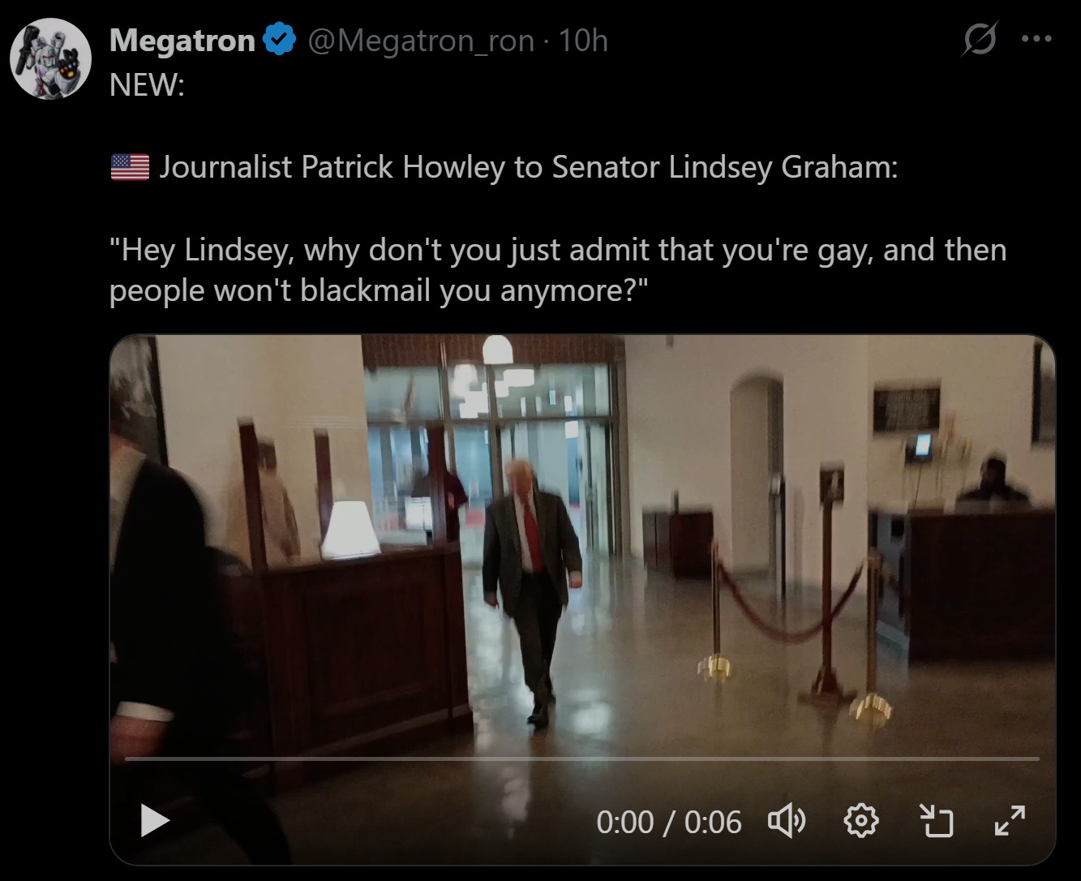The height and width of the screenshot is (881, 1081).
Task: Click the Megatron display name
Action: click(x=182, y=40)
